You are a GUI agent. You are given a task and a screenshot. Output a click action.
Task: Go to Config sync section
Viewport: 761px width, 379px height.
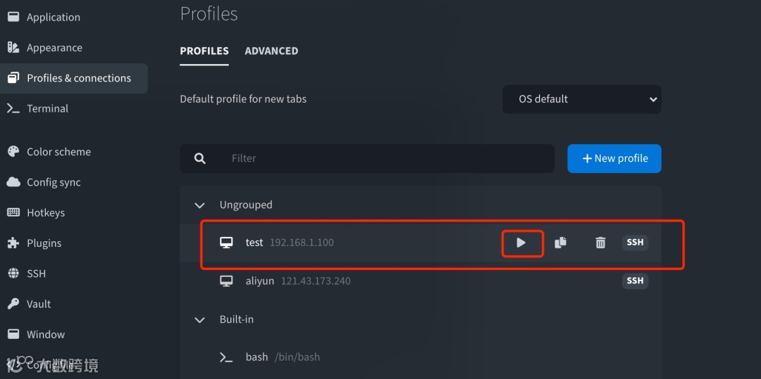pos(54,182)
